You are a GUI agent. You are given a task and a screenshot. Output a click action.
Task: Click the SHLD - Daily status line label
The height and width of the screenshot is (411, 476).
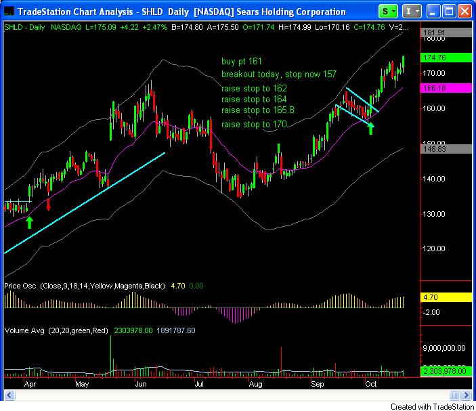[24, 27]
